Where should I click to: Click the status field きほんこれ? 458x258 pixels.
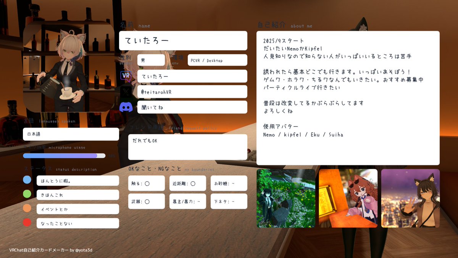tap(78, 195)
